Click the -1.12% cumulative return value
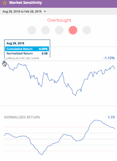The width and height of the screenshot is (117, 161). (109, 58)
